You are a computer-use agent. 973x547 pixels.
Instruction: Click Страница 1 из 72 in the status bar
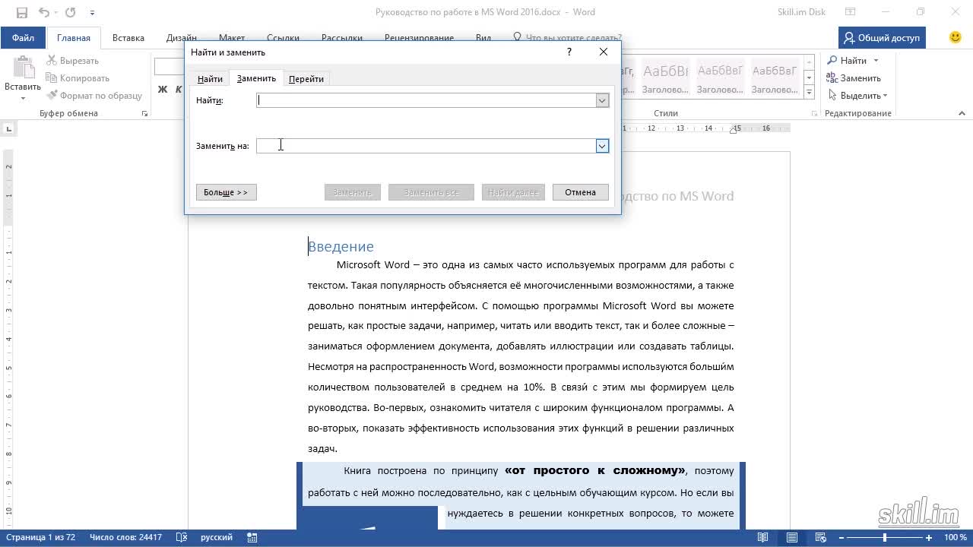click(x=40, y=537)
